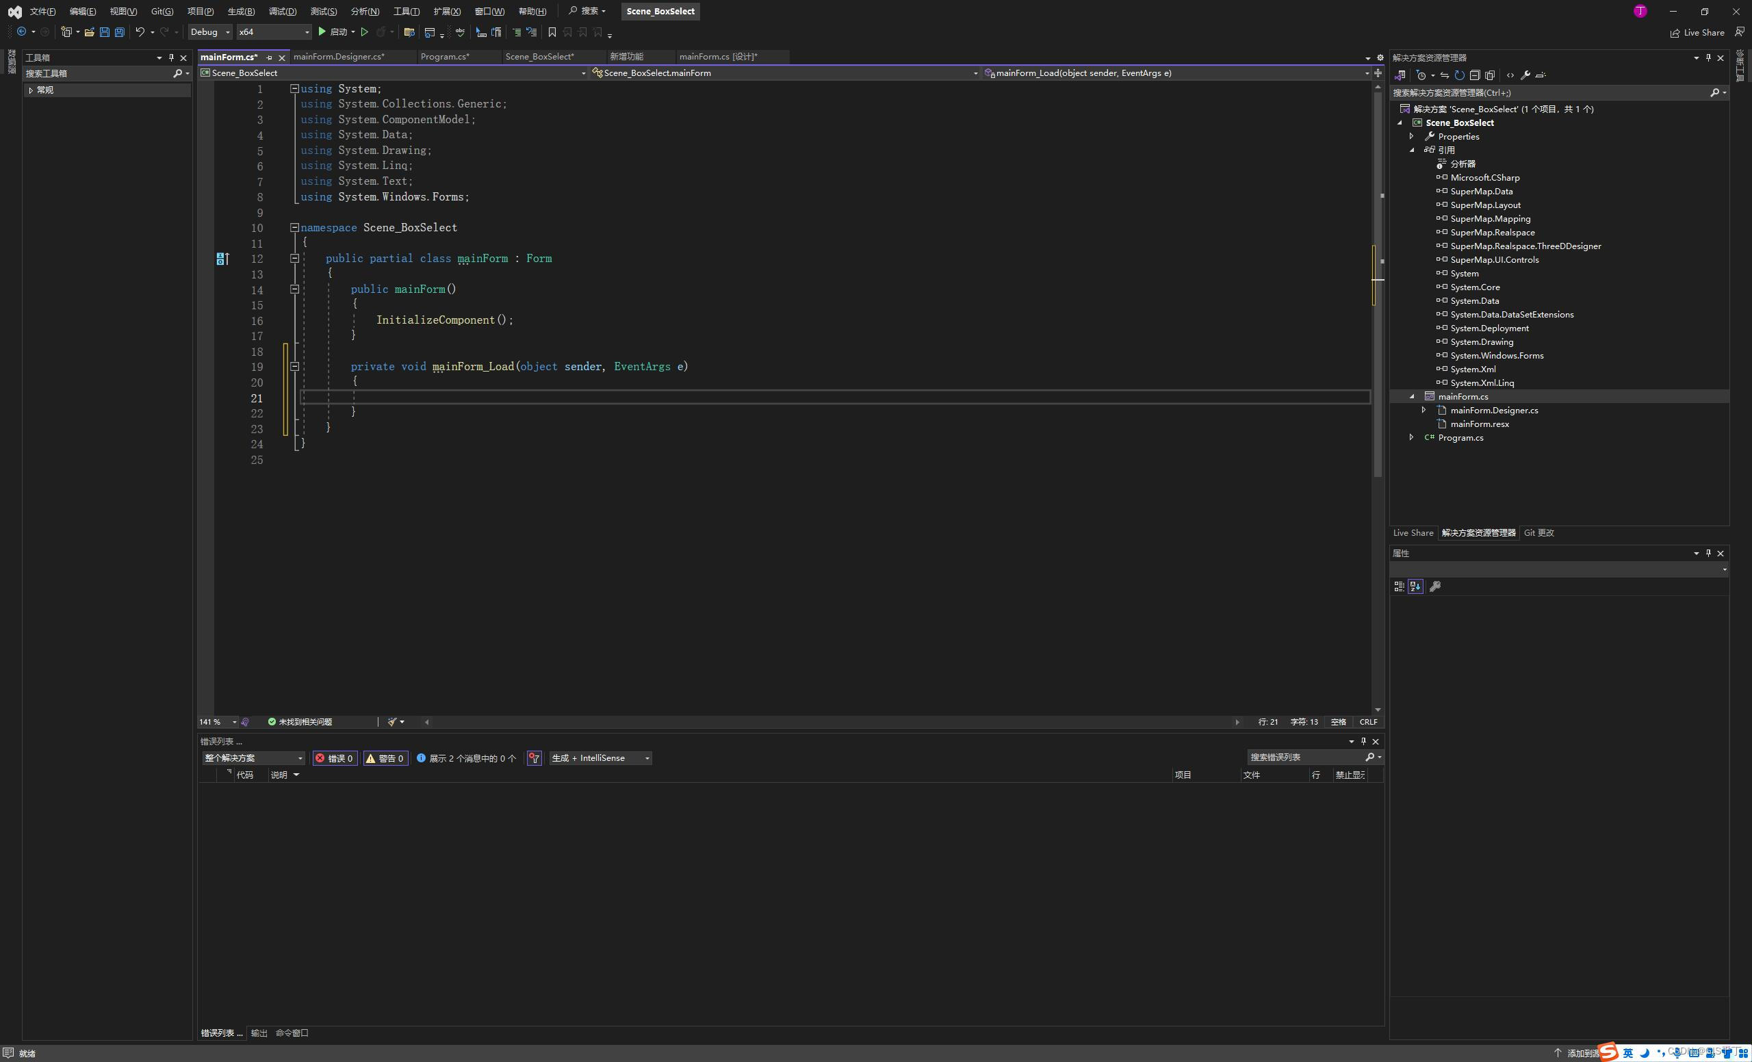Open the 文件(F) menu
This screenshot has height=1062, width=1752.
(x=42, y=12)
